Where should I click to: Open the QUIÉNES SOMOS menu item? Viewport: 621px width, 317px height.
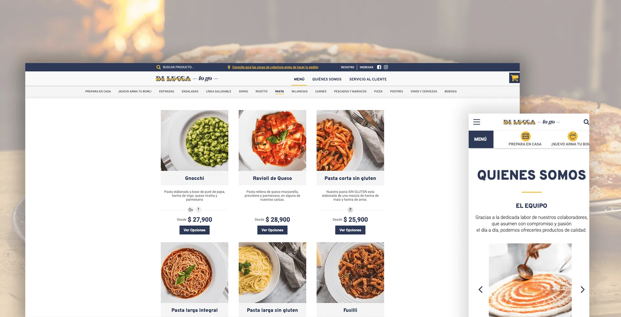(327, 79)
